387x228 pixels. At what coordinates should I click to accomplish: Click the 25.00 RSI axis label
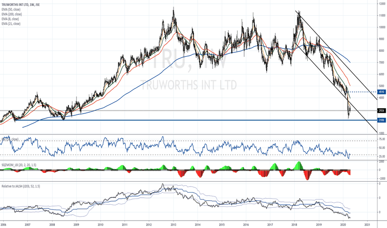[382, 157]
